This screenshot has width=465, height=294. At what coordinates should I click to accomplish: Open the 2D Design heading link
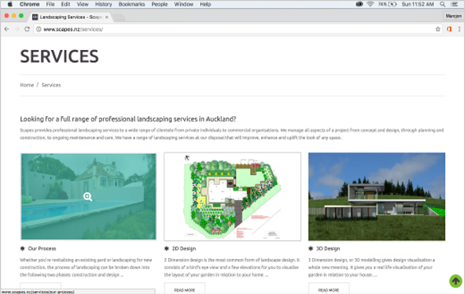pos(184,249)
